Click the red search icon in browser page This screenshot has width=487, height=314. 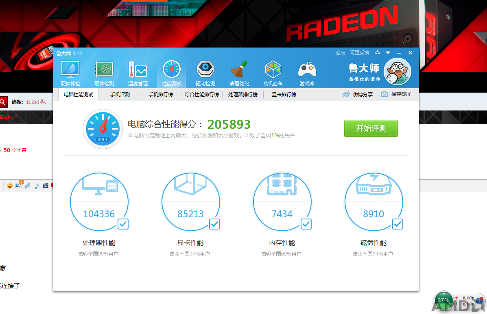tap(3, 102)
